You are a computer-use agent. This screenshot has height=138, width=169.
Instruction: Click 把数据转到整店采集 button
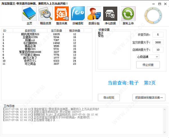(149, 97)
